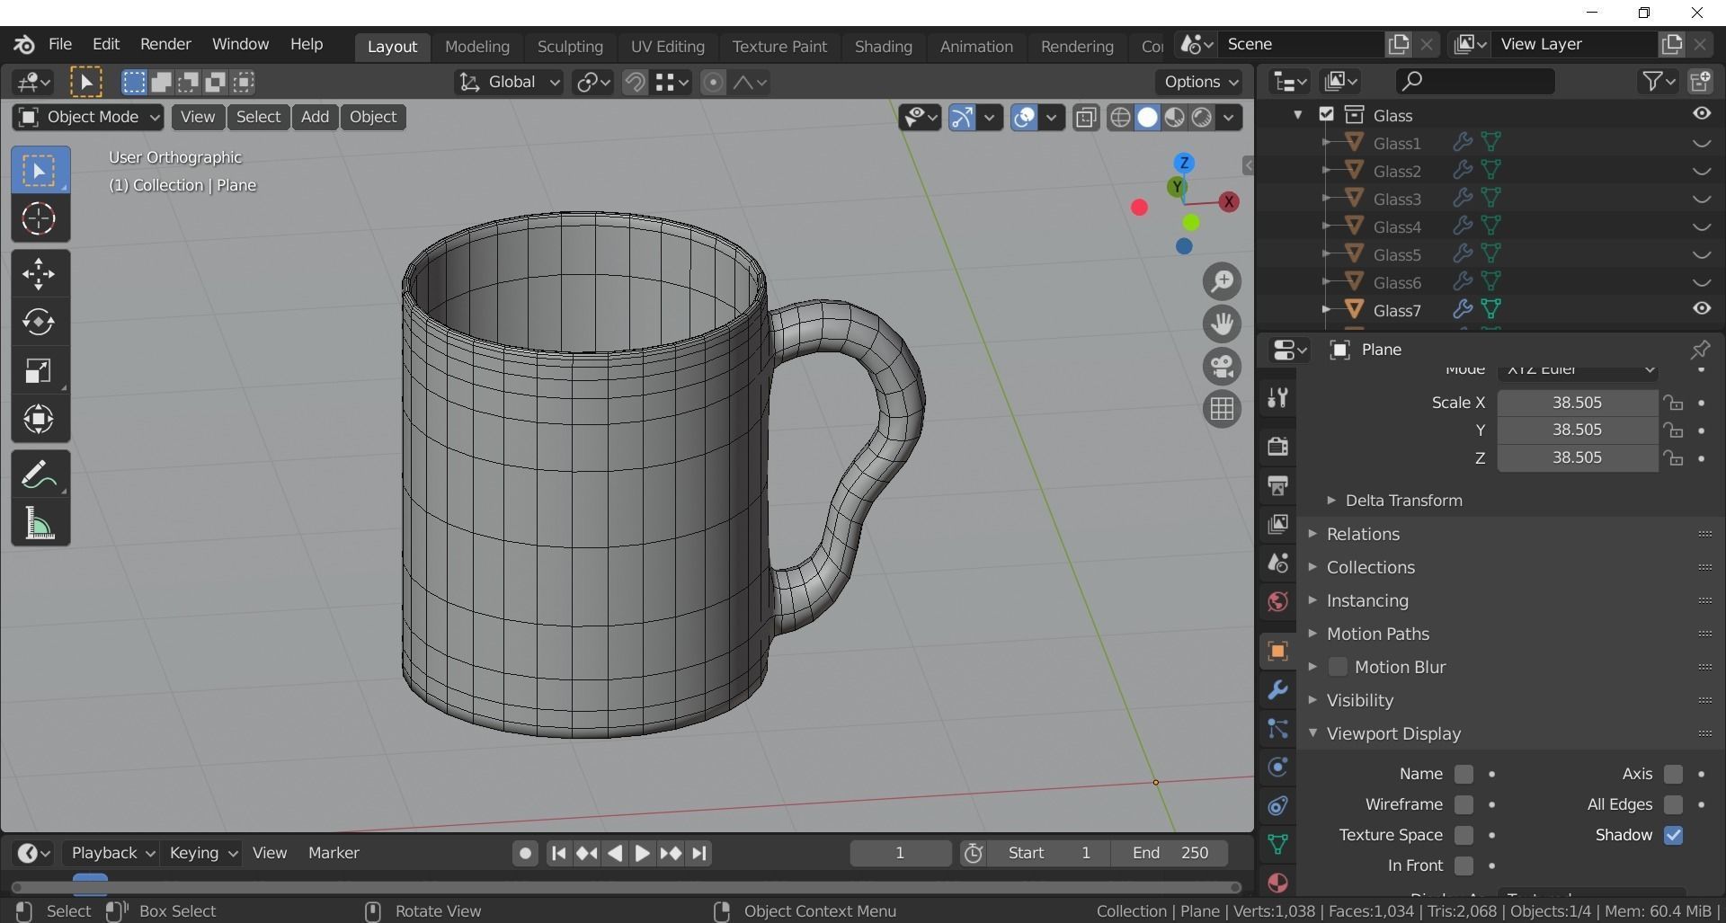Screen dimensions: 1726x923
Task: Select the Cursor tool in the toolbar
Action: tap(39, 219)
